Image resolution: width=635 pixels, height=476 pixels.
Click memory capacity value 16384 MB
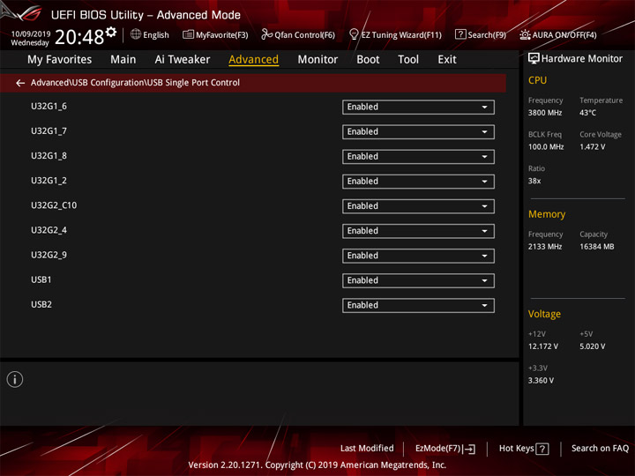tap(597, 247)
